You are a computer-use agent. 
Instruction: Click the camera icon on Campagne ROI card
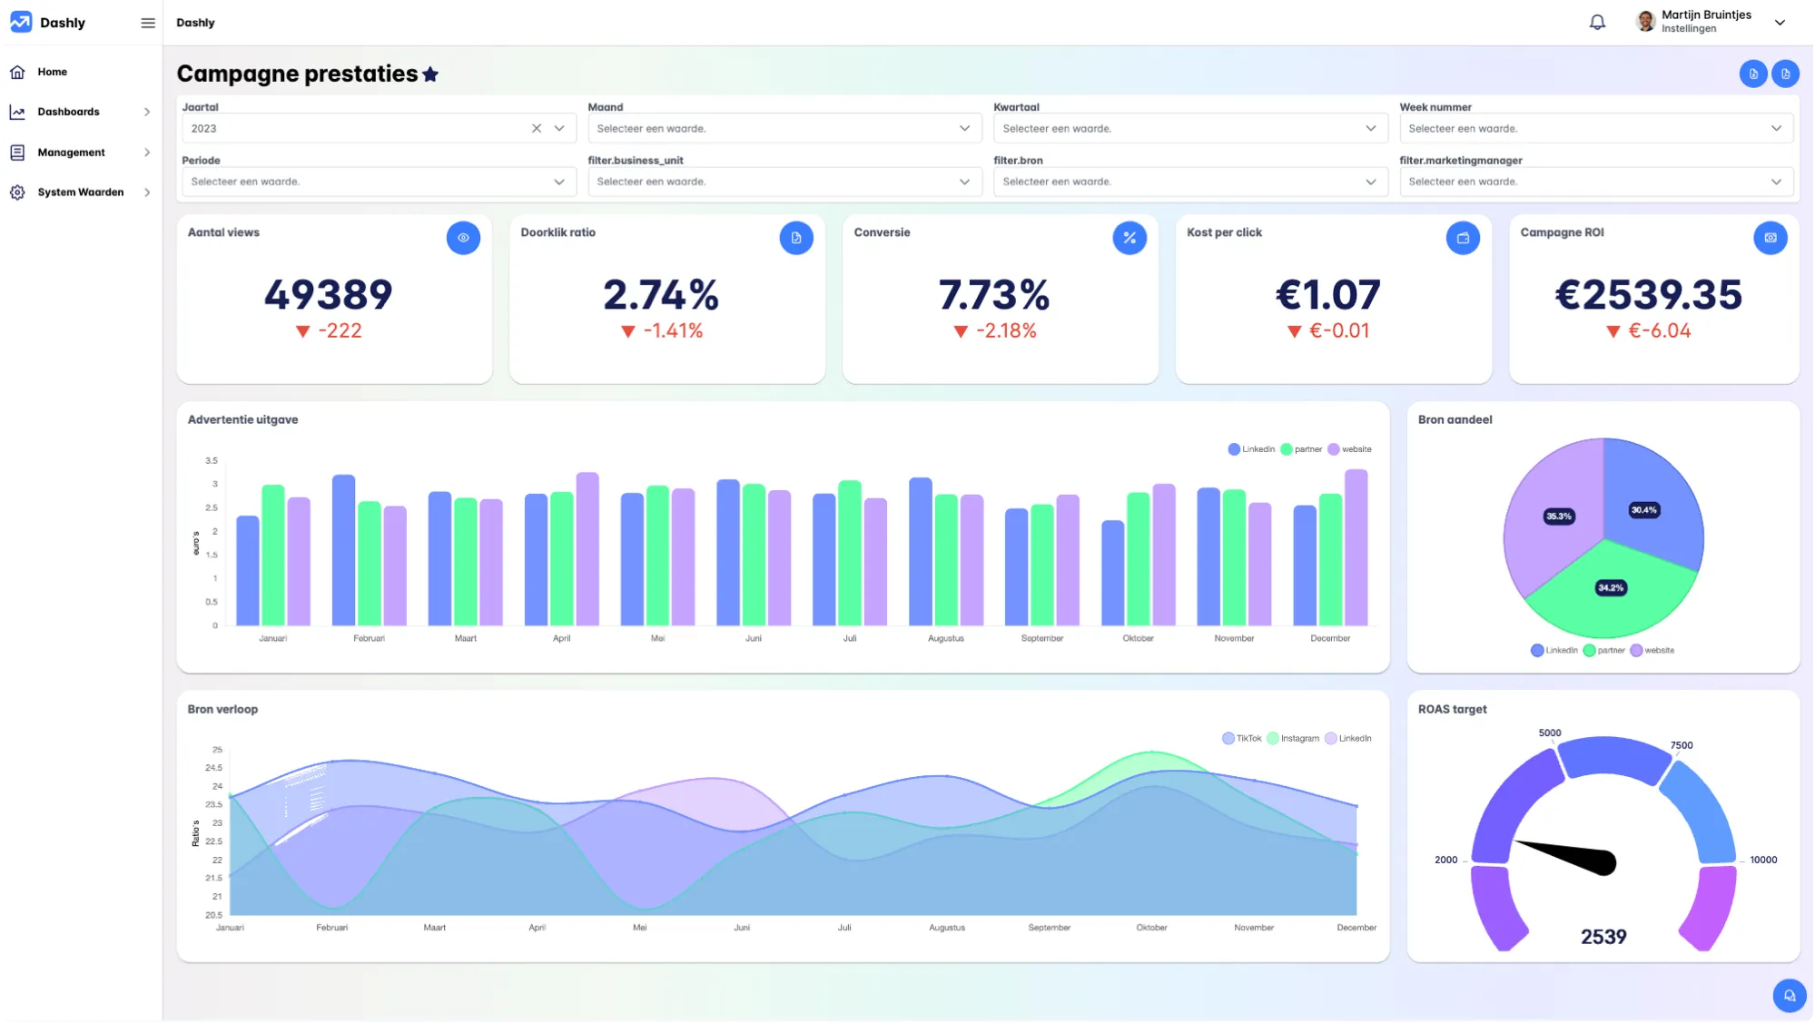pyautogui.click(x=1770, y=238)
